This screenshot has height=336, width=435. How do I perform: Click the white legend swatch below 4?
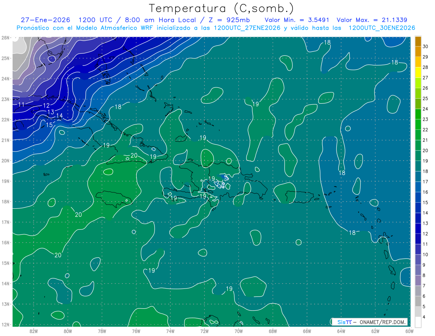[418, 322]
